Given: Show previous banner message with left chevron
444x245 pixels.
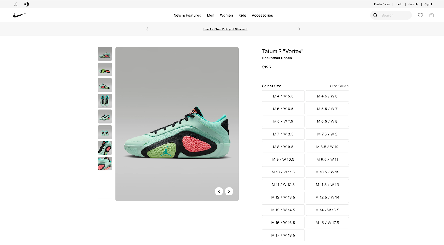Looking at the screenshot, I should click(x=147, y=29).
